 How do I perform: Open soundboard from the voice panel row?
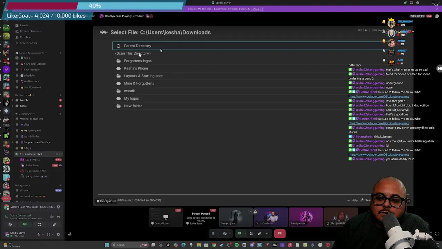coord(54,224)
